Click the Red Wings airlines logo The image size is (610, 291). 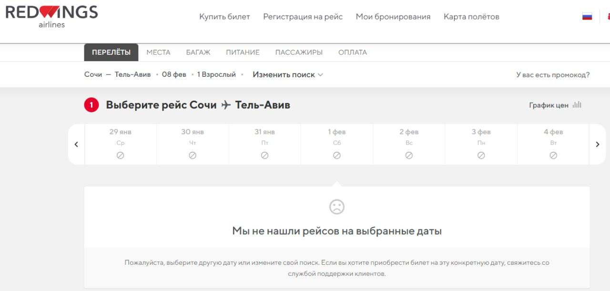coord(51,16)
